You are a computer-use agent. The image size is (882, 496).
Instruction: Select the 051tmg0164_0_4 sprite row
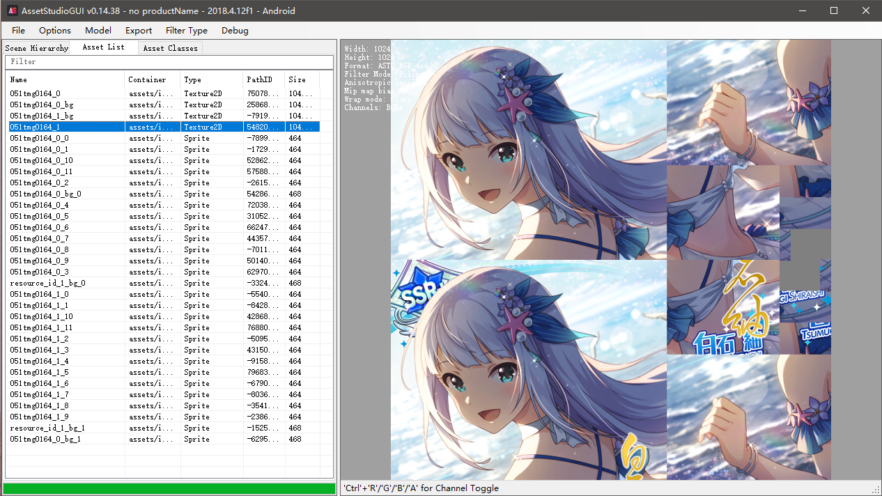[164, 205]
